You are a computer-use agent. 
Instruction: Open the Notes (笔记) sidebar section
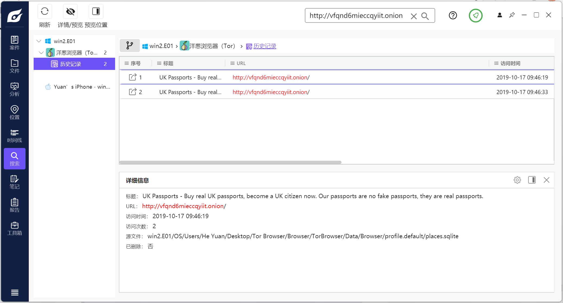point(15,182)
